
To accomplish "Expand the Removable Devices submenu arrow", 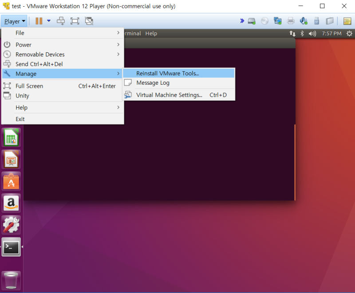I will [x=118, y=54].
